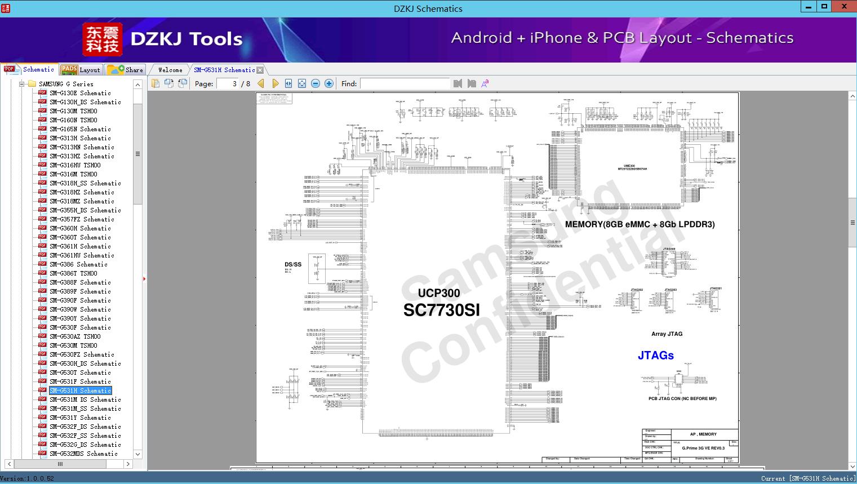Switch to the Schematic tab
Image resolution: width=857 pixels, height=484 pixels.
click(29, 69)
